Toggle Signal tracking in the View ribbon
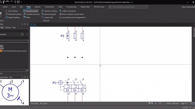This screenshot has width=195, height=109. tap(12, 18)
